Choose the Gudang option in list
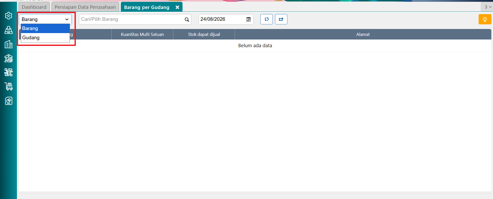 [x=45, y=38]
